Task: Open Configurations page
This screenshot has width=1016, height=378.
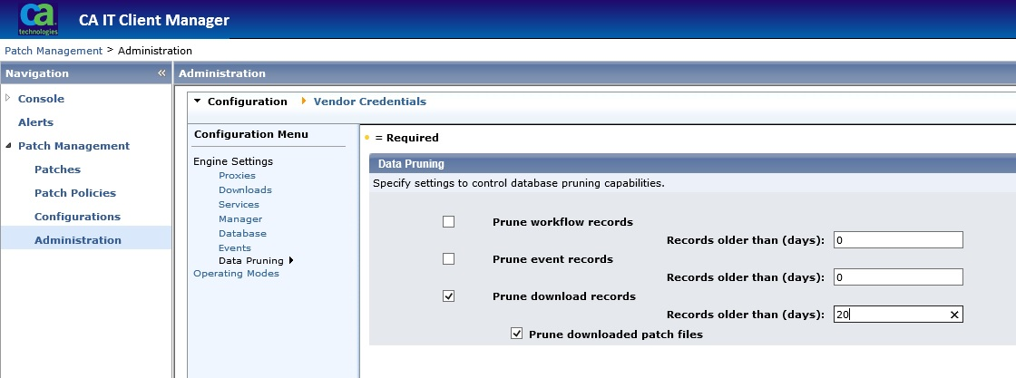Action: [77, 216]
